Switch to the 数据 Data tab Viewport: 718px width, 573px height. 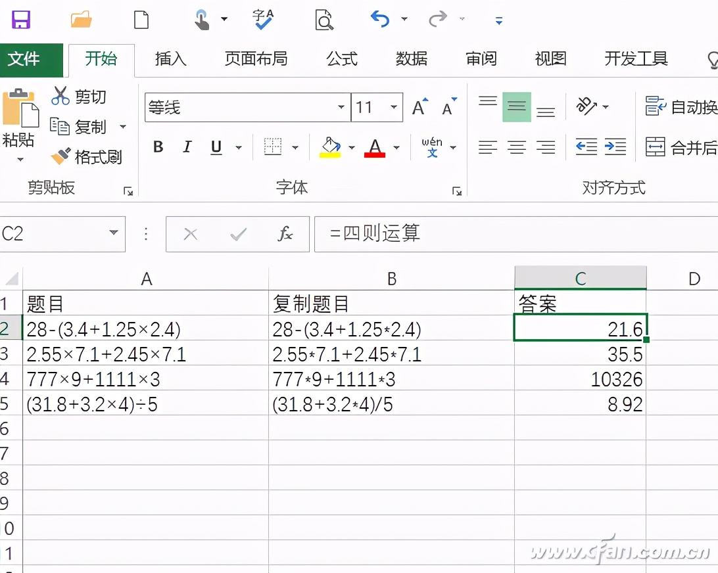[411, 59]
